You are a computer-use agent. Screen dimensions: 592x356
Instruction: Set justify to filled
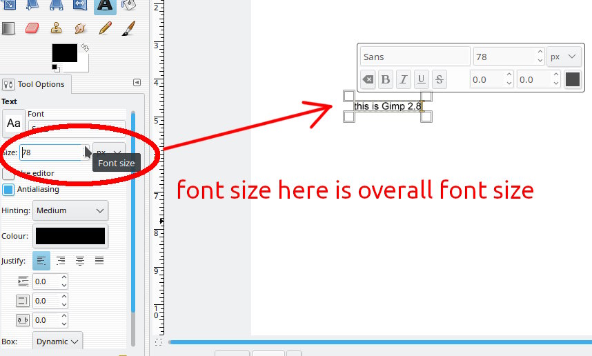pyautogui.click(x=99, y=261)
